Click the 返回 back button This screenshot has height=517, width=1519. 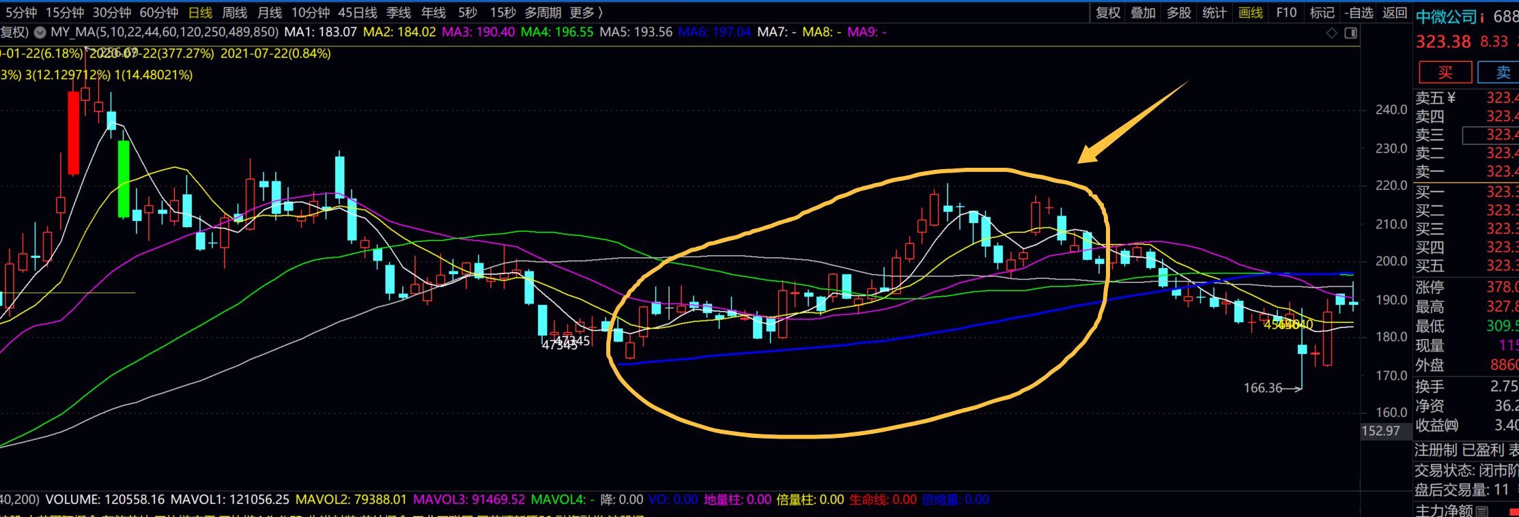click(x=1395, y=12)
